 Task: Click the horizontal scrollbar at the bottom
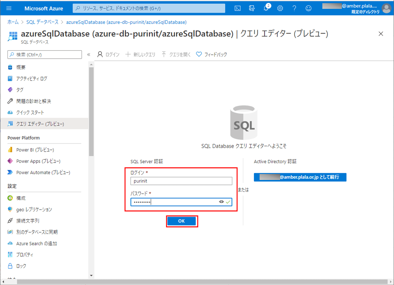[x=202, y=282]
